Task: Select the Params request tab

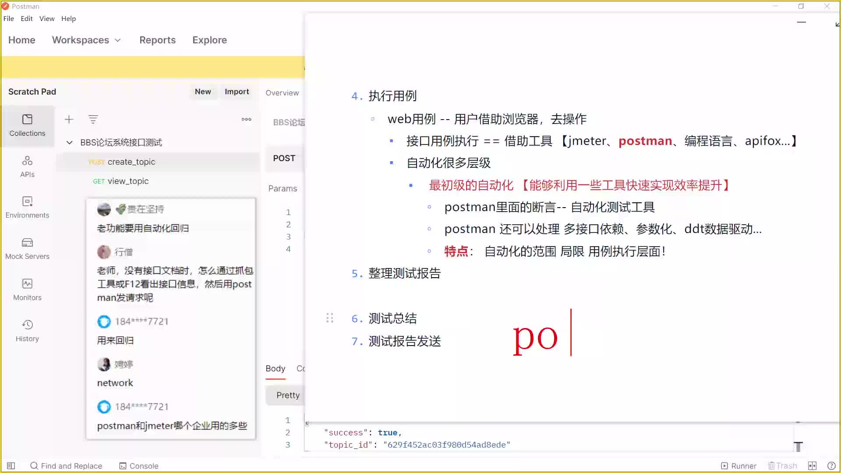Action: [283, 188]
